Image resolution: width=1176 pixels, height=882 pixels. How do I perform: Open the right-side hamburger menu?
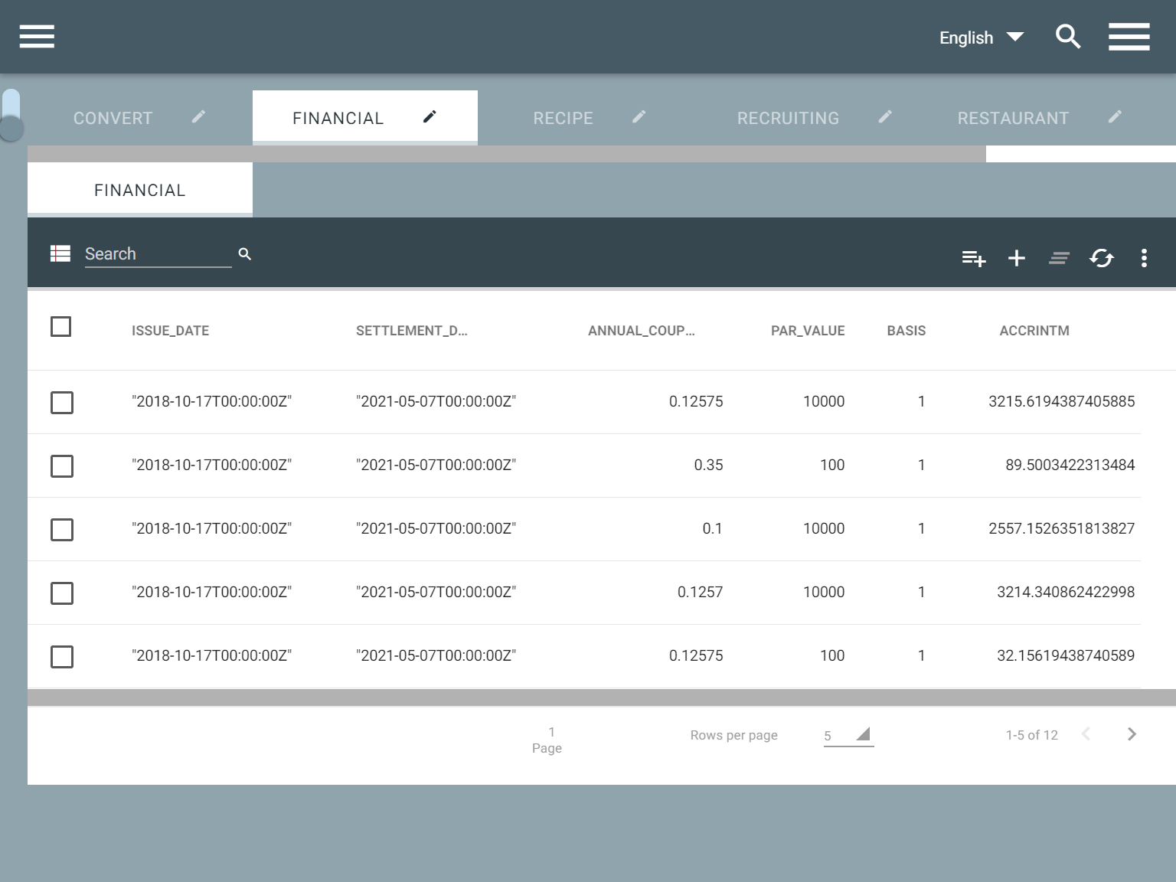point(1129,36)
